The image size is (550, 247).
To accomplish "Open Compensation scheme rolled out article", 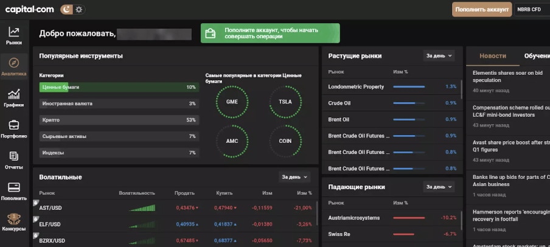I will pos(512,111).
